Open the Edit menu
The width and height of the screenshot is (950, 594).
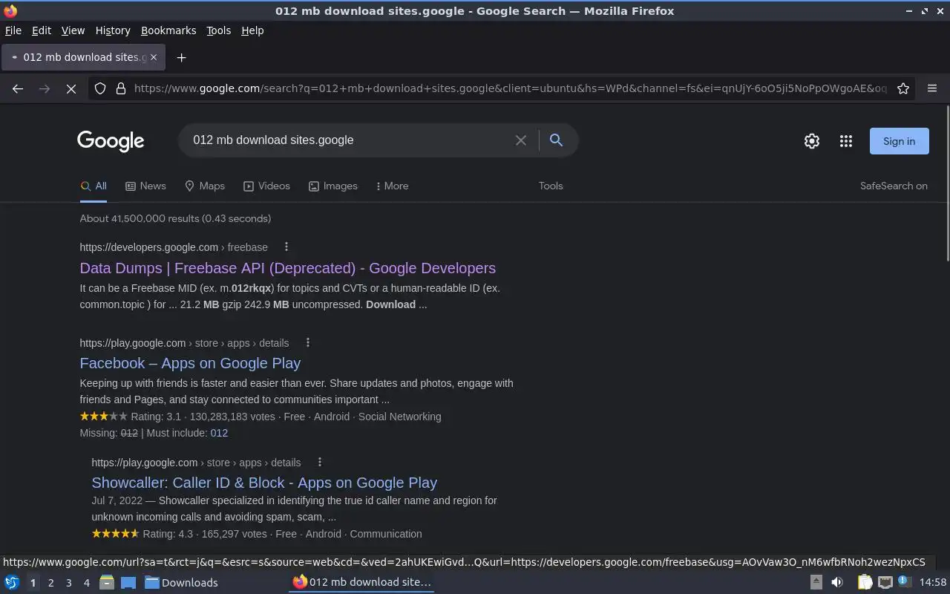click(x=42, y=30)
